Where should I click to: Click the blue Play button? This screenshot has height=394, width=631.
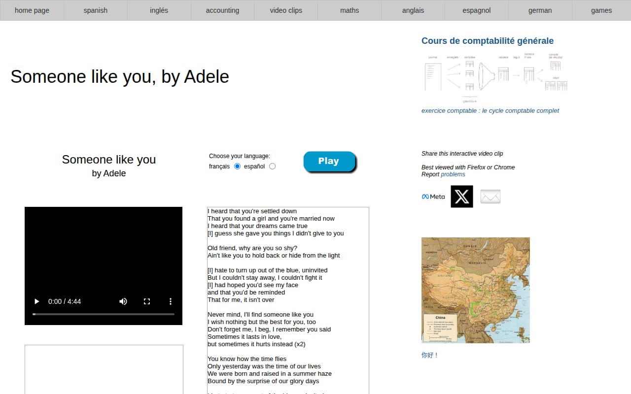click(329, 162)
